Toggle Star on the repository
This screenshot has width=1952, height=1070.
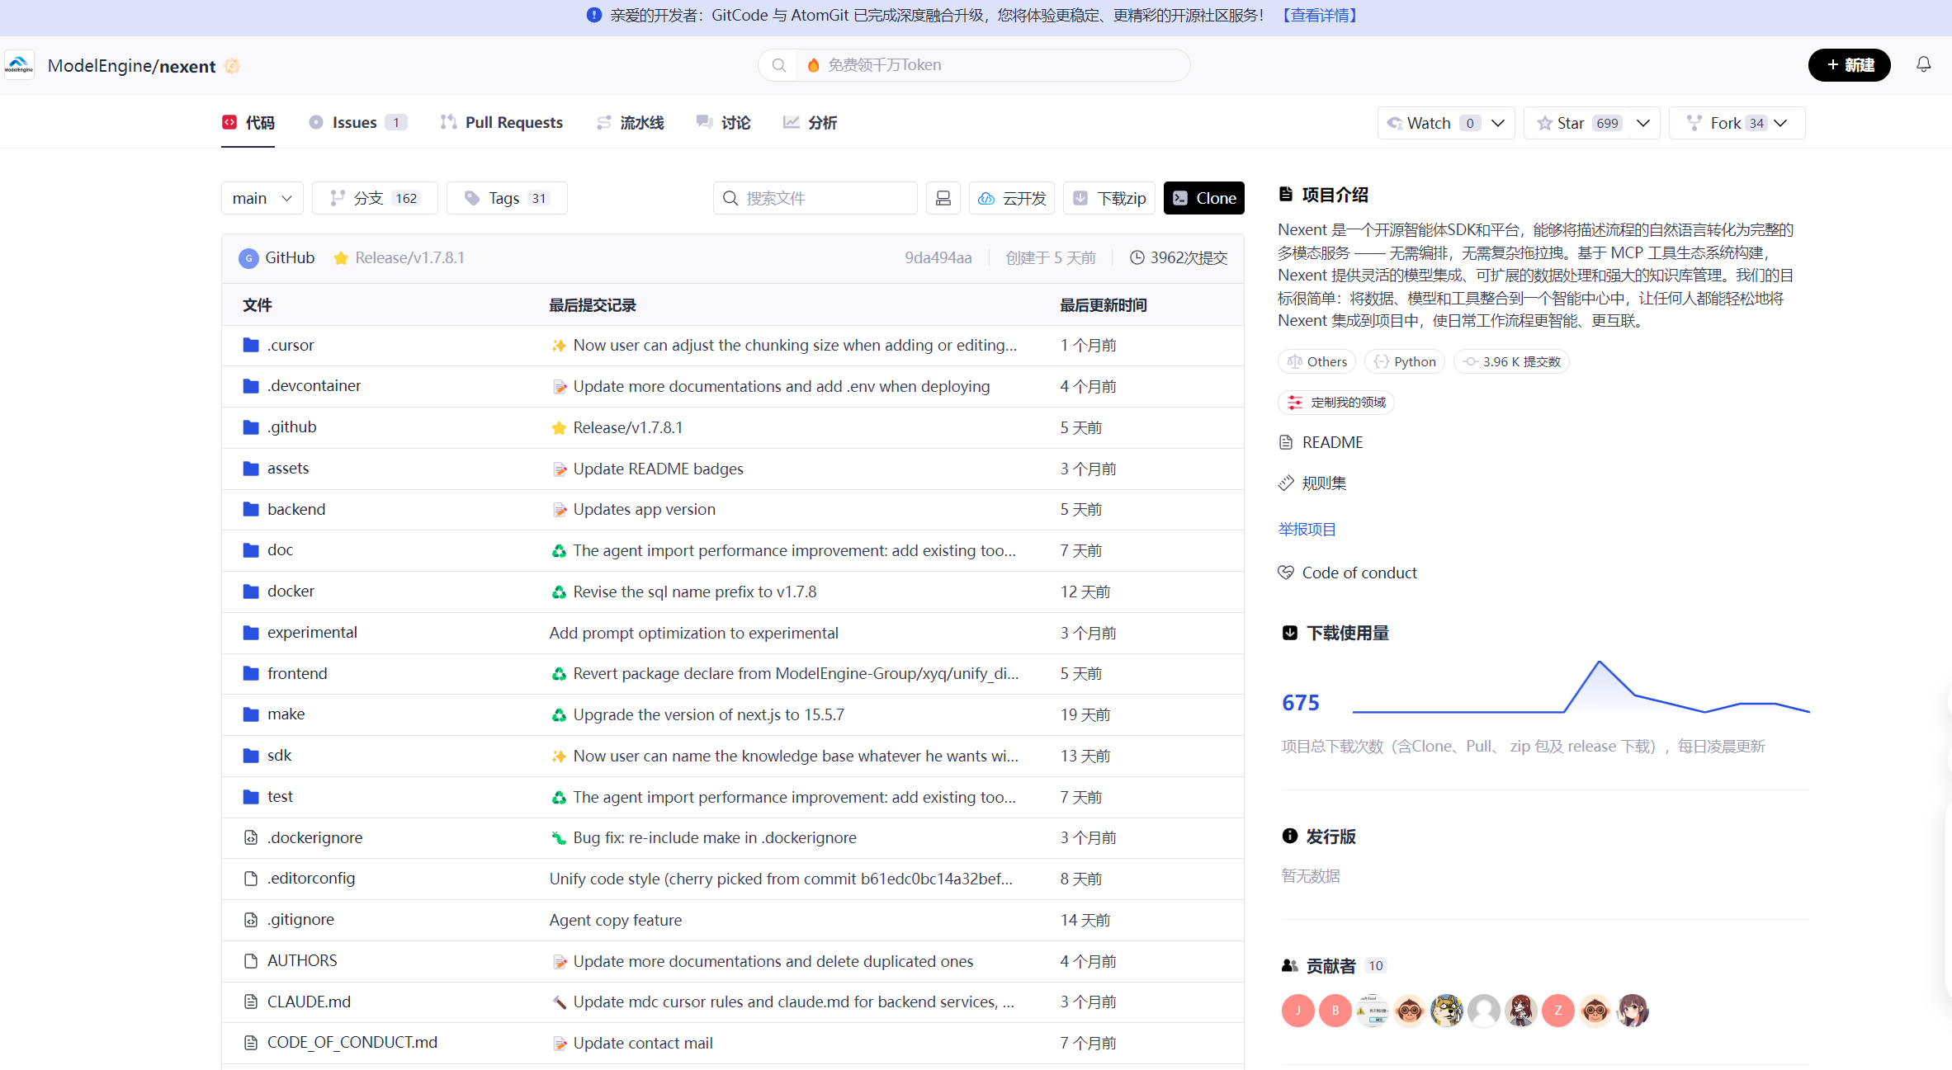1570,123
